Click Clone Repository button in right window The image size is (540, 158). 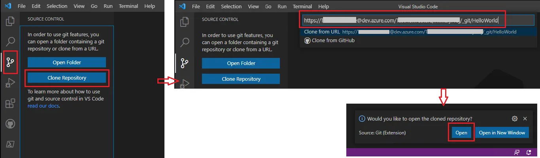241,79
